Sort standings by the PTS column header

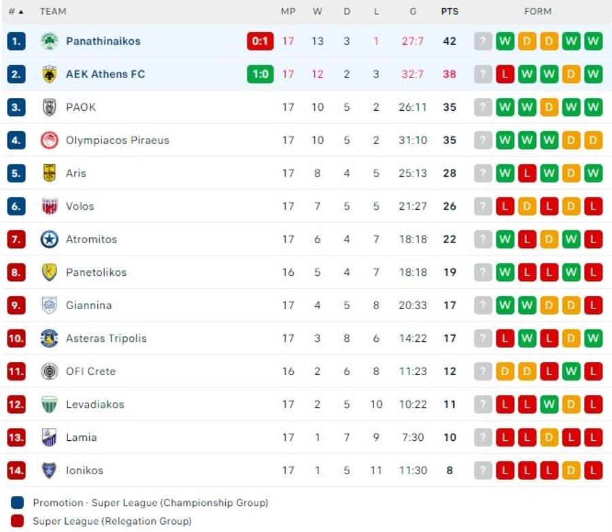point(449,12)
